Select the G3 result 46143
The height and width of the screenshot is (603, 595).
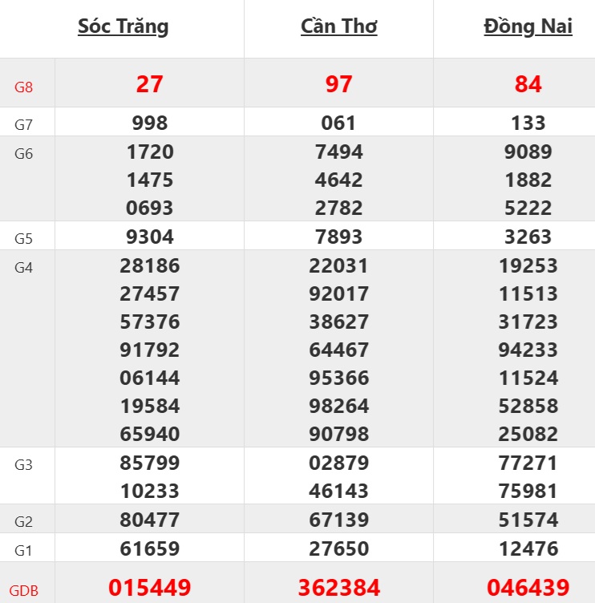[339, 491]
